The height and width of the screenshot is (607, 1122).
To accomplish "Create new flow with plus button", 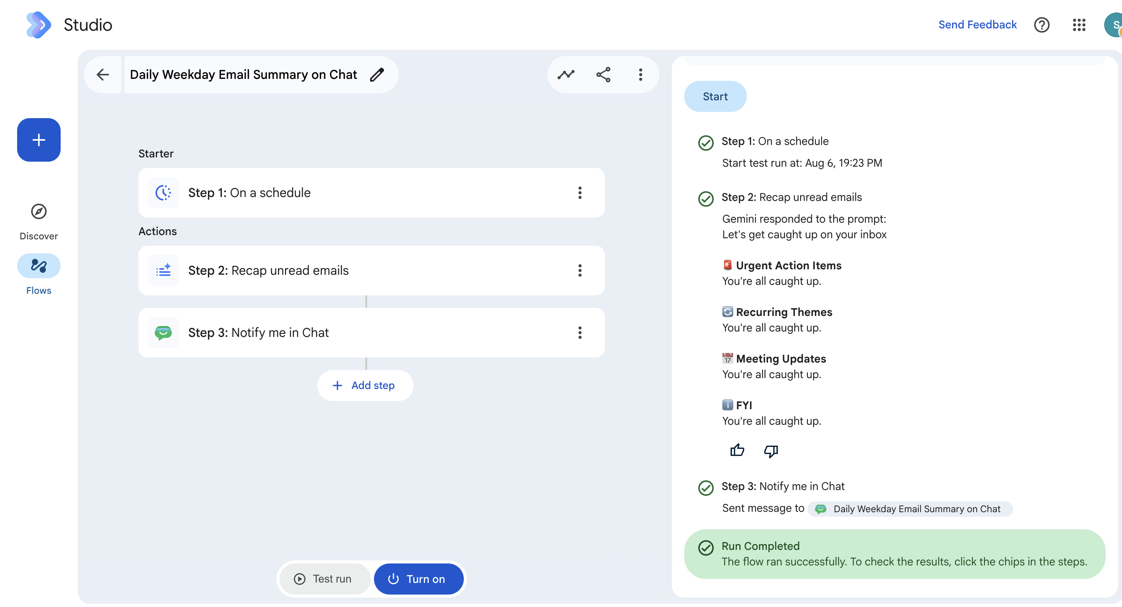I will [x=39, y=140].
